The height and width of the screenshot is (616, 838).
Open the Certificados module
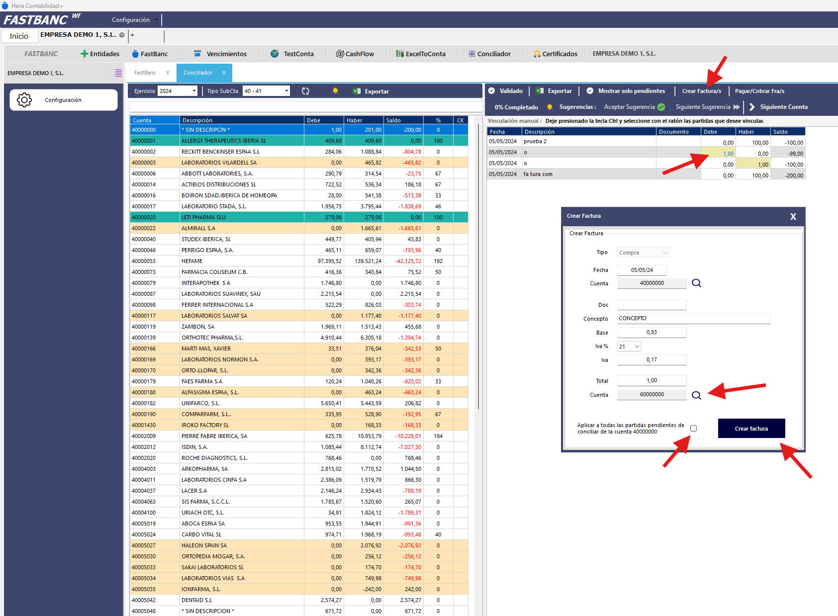[555, 54]
